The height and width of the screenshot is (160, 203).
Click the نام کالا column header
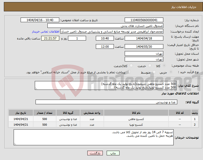[136, 113]
